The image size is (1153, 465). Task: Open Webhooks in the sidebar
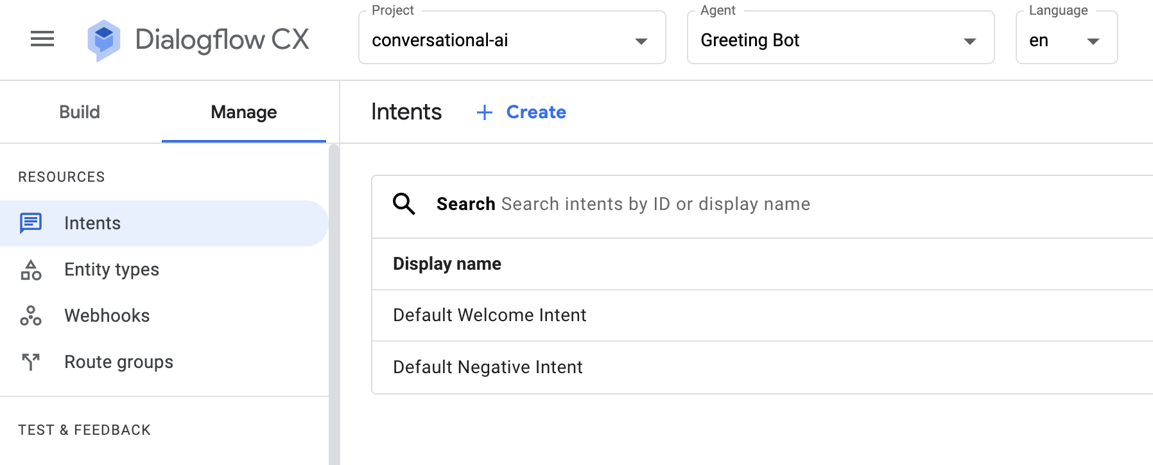tap(164, 316)
